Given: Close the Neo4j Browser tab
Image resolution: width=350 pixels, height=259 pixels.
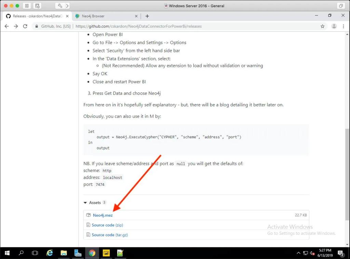Looking at the screenshot, I should pos(136,16).
